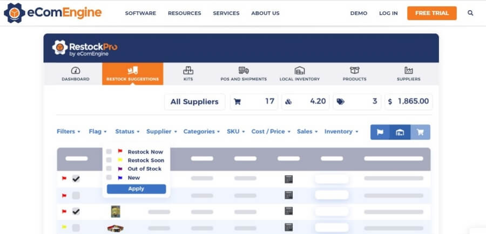Open the calculator in the third table row

[288, 211]
